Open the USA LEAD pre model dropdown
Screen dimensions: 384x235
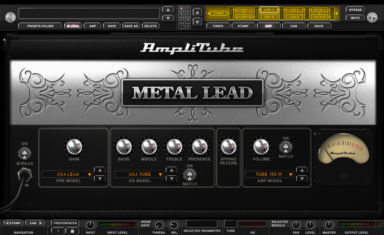coord(68,174)
